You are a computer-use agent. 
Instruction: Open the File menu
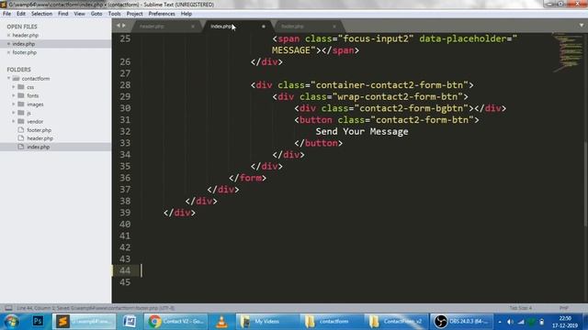tap(6, 14)
